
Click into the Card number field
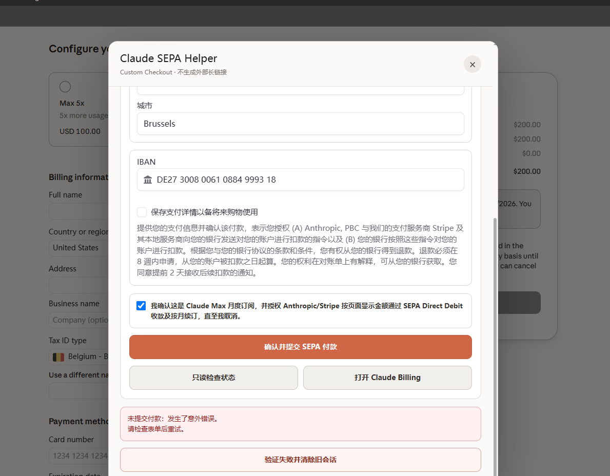[78, 456]
